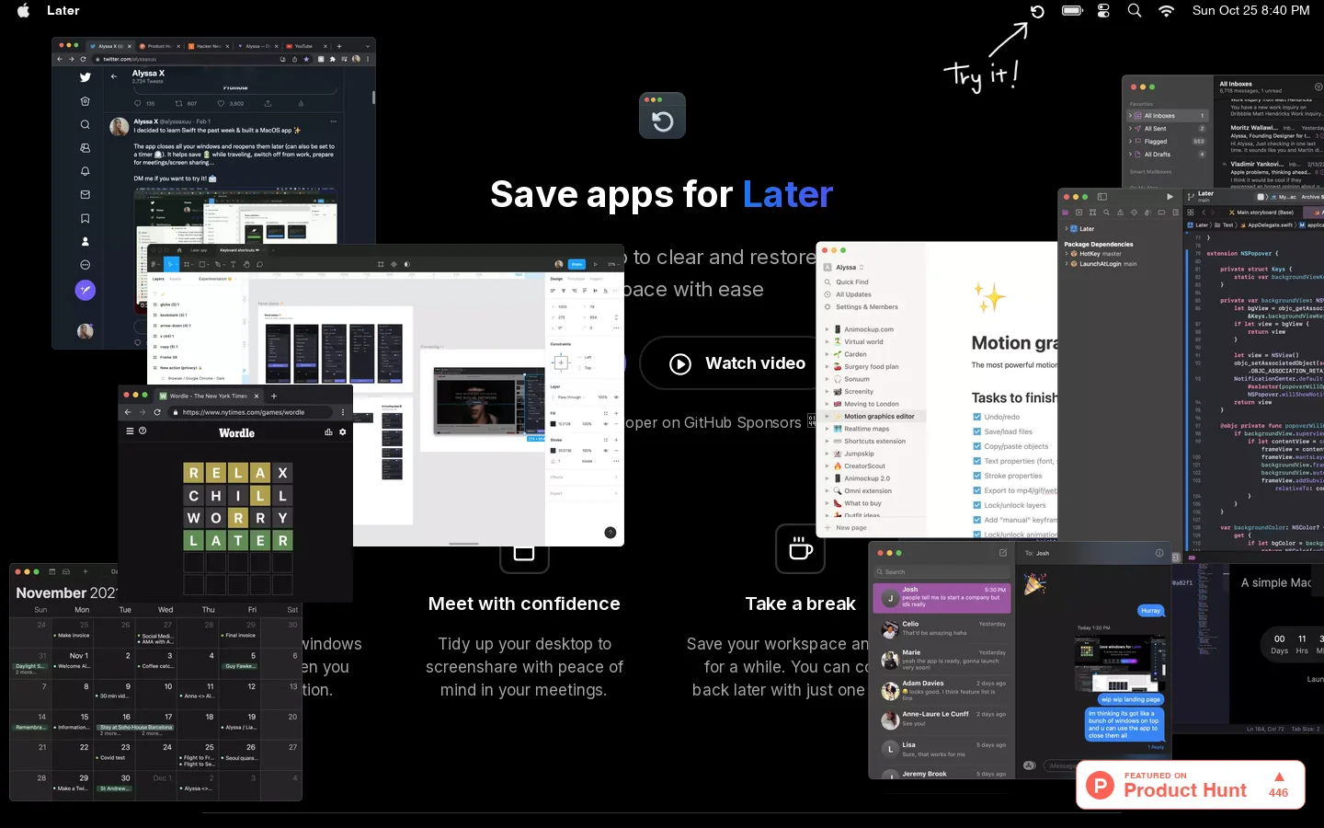This screenshot has width=1324, height=828.
Task: Open Twitter Bookmarks icon
Action: (86, 218)
